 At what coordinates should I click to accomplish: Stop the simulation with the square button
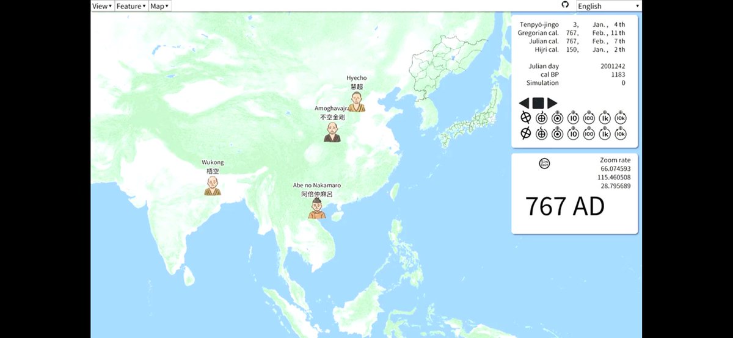[x=538, y=103]
